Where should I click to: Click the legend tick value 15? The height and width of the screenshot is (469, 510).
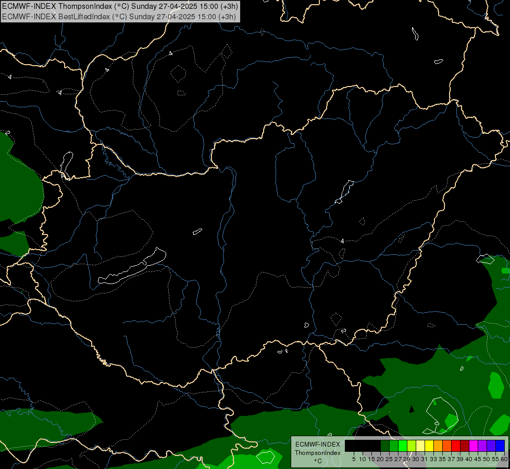coord(371,459)
